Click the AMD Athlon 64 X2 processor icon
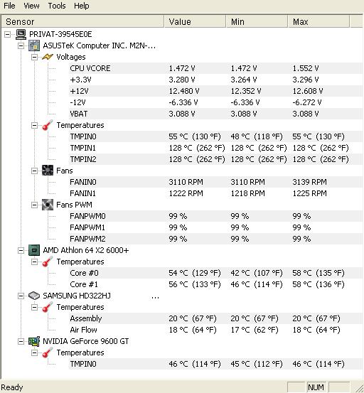364x393 pixels. (34, 250)
